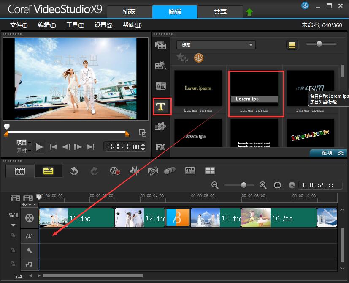Switch playback mode to 项目 (Project)
Screen dimensions: 349x283
(22, 143)
